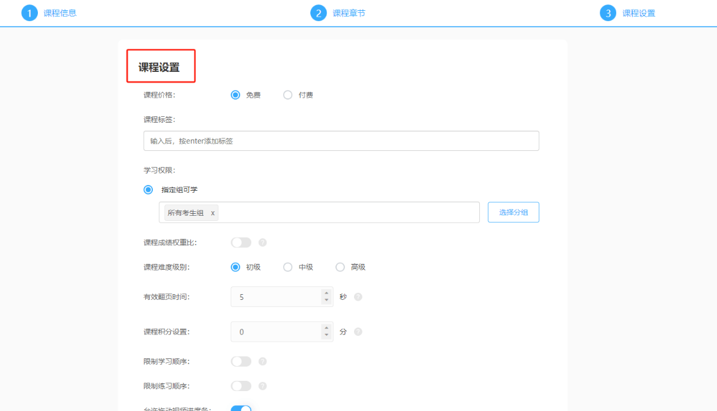Image resolution: width=717 pixels, height=411 pixels.
Task: Increase 有效翻页时间 using the up stepper arrow
Action: pyautogui.click(x=326, y=292)
